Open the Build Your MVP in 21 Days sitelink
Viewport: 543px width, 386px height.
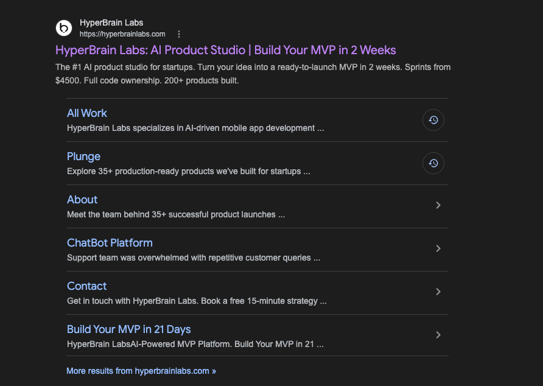(x=129, y=329)
